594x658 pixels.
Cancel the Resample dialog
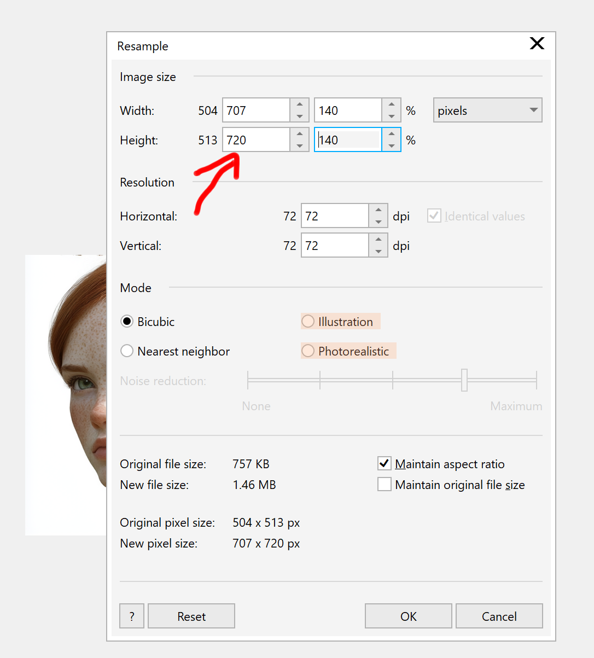[x=499, y=616]
